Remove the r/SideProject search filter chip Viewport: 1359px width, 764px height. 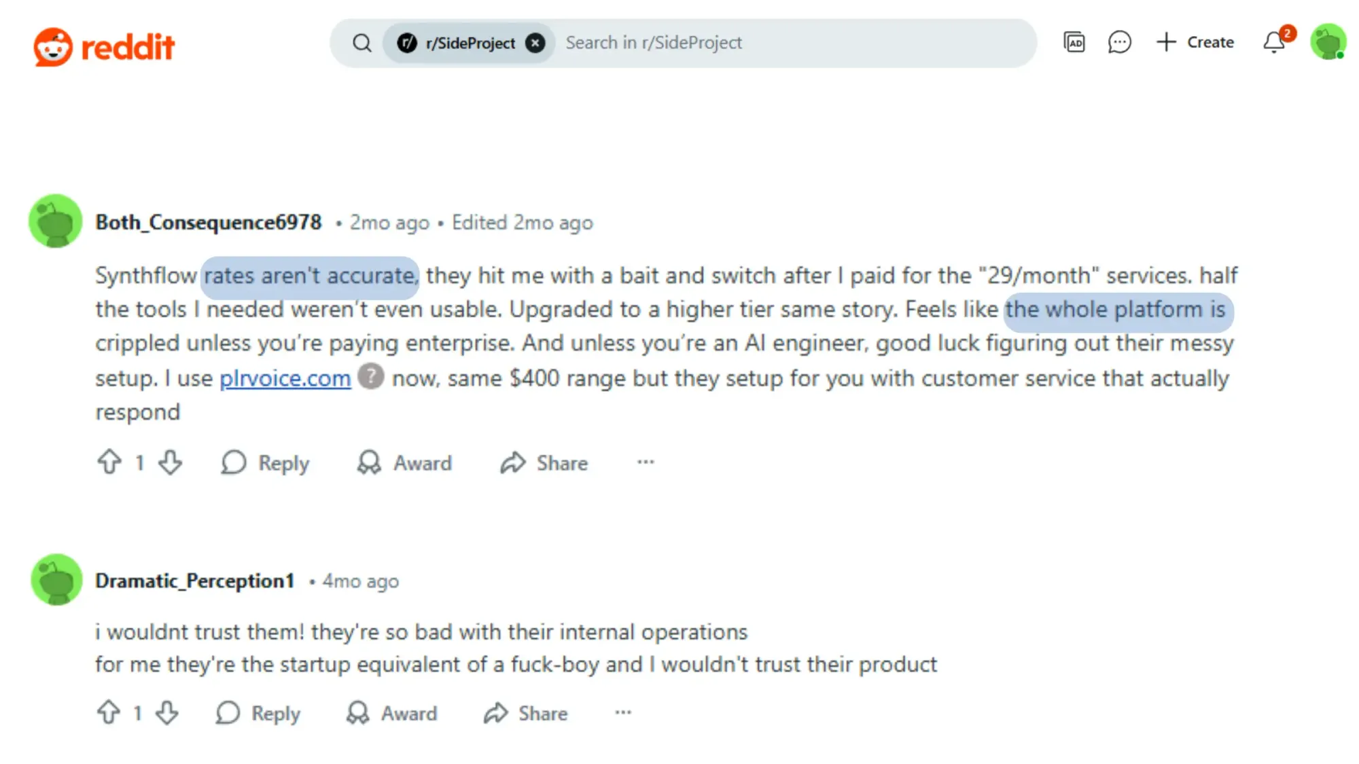tap(536, 42)
